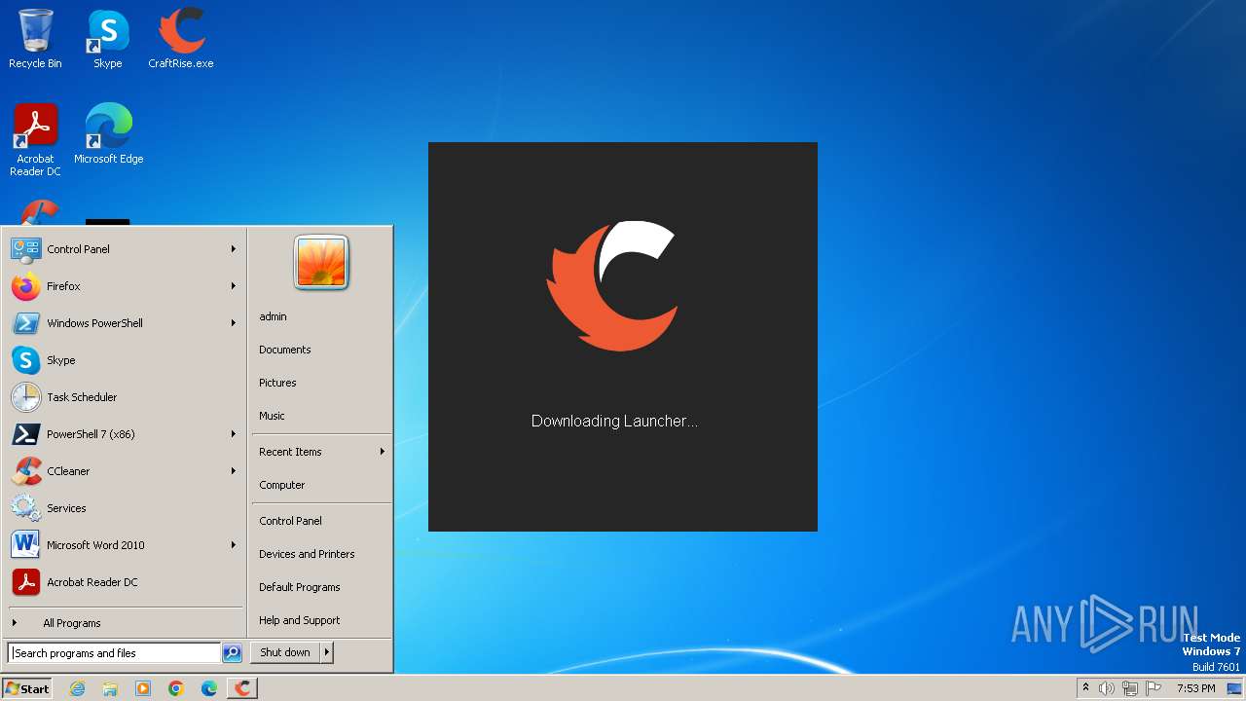
Task: Show hidden system tray icons
Action: point(1085,688)
